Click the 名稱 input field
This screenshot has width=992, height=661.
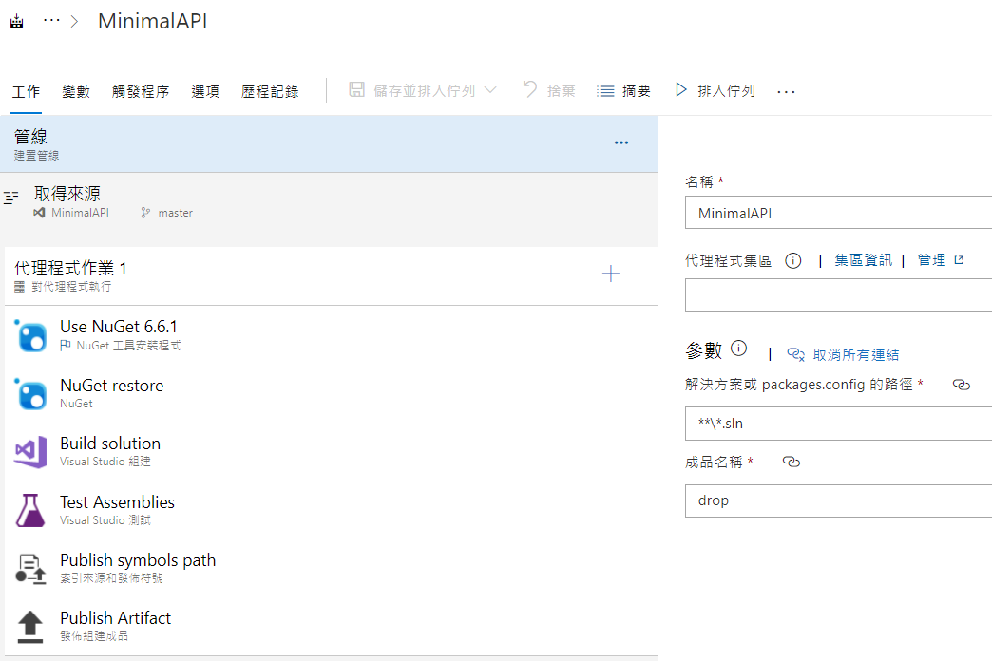tap(838, 214)
